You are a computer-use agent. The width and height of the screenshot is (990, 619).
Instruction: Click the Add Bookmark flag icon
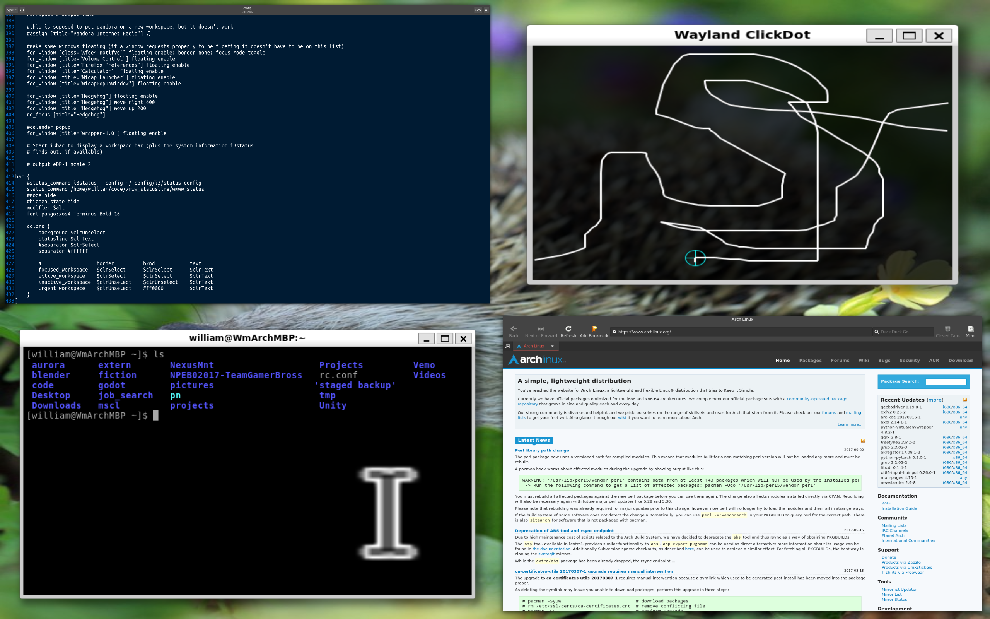[594, 328]
